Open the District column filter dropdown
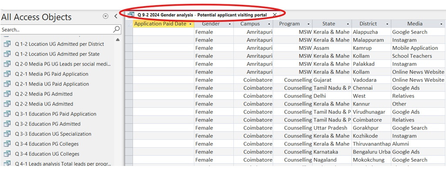Image resolution: width=446 pixels, height=179 pixels. (387, 24)
